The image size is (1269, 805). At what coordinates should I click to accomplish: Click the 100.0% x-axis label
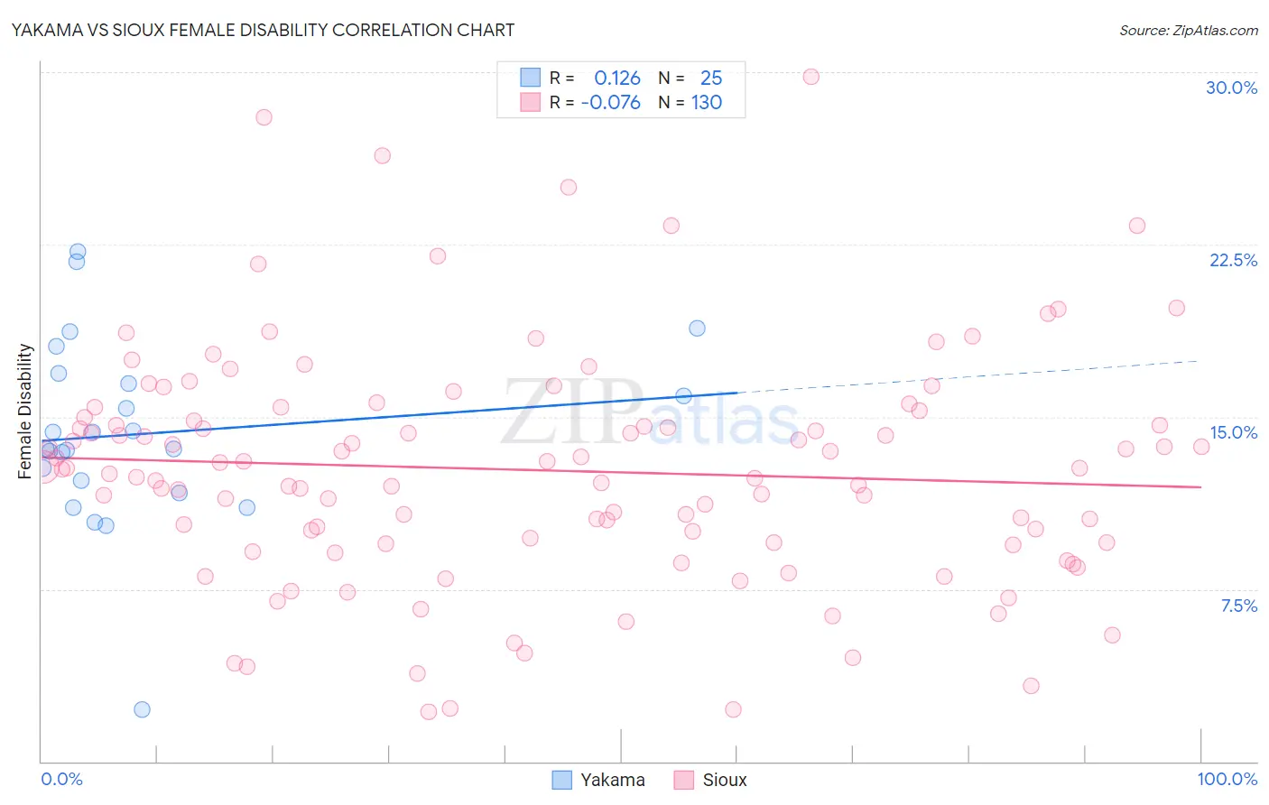tap(1227, 779)
